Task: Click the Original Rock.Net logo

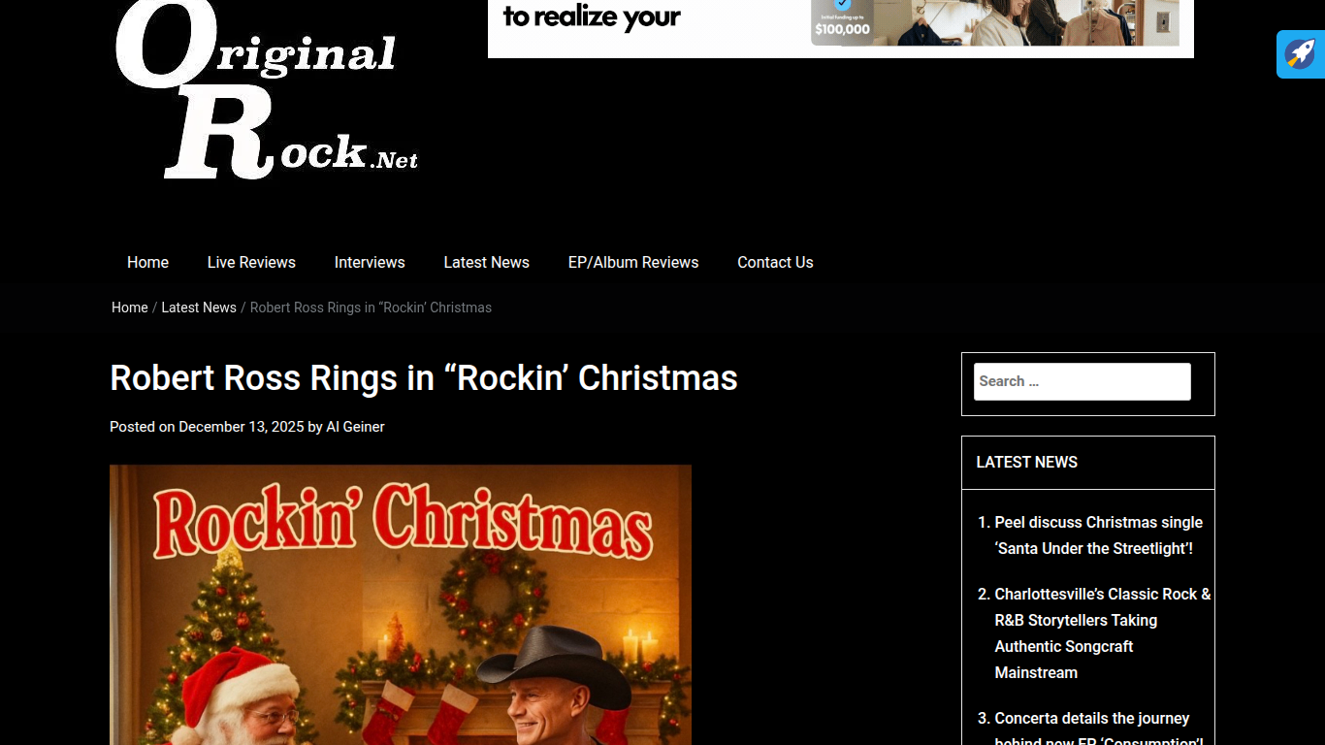Action: point(267,89)
